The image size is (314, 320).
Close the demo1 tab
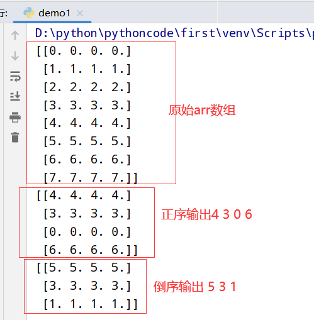point(80,13)
